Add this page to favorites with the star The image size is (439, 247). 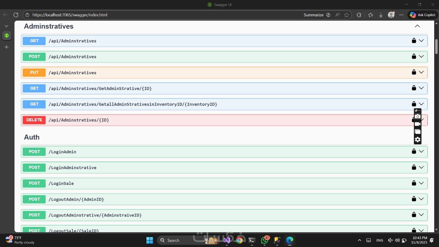pyautogui.click(x=346, y=15)
